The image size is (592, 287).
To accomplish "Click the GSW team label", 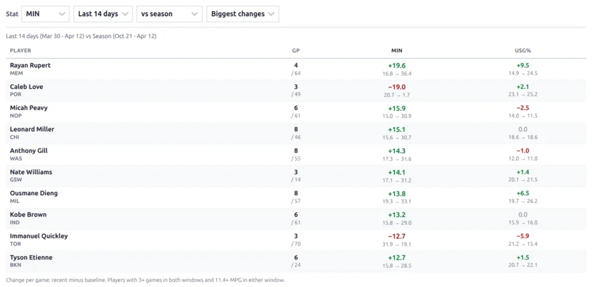I will tap(16, 180).
